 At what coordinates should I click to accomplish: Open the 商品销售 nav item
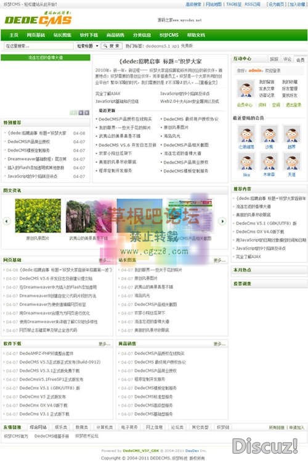115,35
